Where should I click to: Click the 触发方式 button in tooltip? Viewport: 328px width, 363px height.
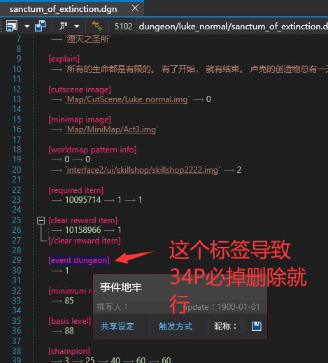[176, 327]
